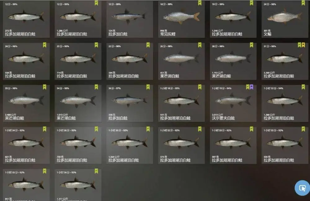
Task: Select the 272克 拉多加湖湖泊白鲑 fish card
Action: [26, 19]
